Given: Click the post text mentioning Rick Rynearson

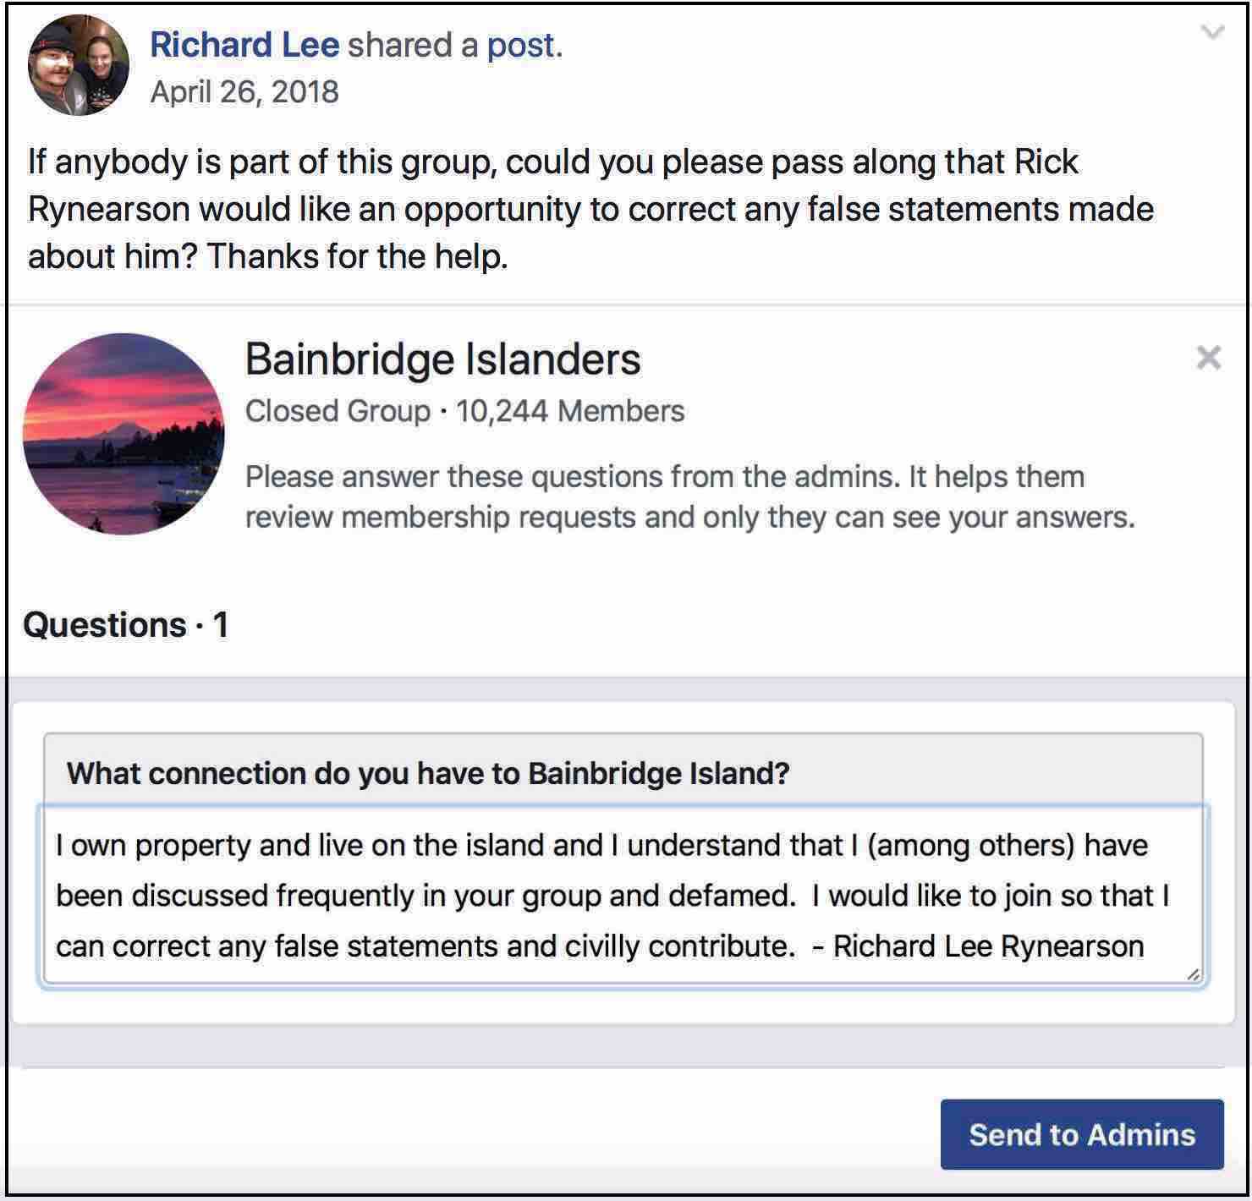Looking at the screenshot, I should pyautogui.click(x=590, y=209).
